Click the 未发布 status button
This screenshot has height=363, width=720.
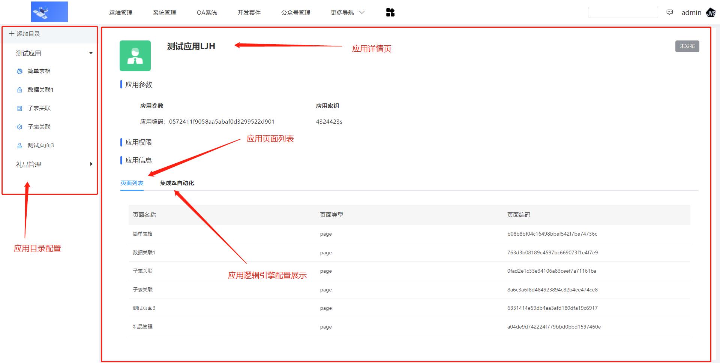click(687, 46)
